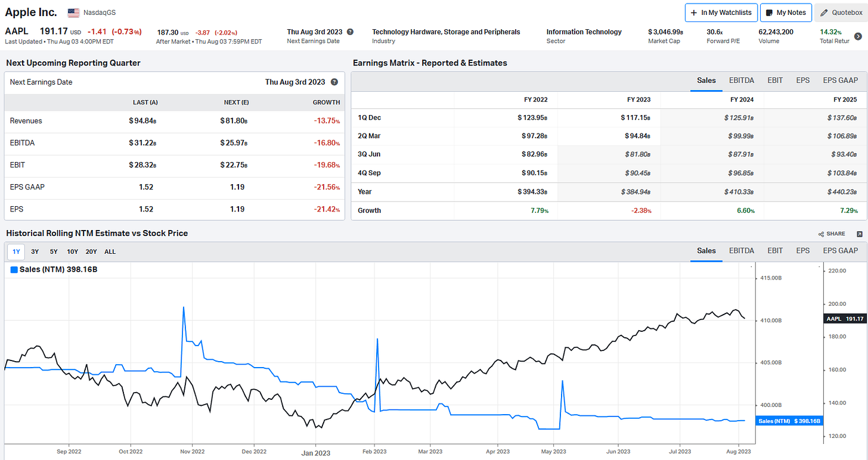868x460 pixels.
Task: Open chart in new window via arrow icon
Action: 860,234
